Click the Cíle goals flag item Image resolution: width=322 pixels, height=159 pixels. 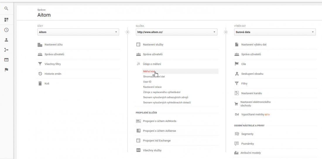click(x=243, y=64)
